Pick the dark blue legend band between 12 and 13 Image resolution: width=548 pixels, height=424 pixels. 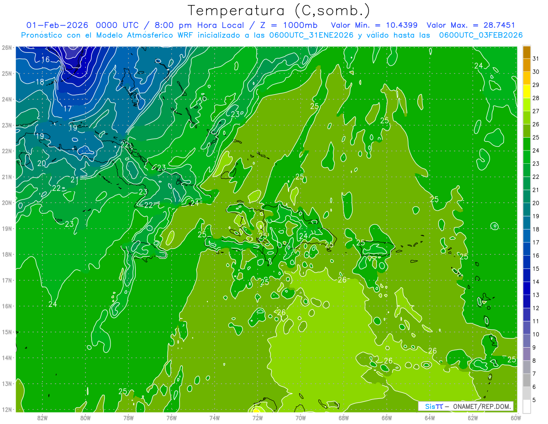[x=527, y=301]
